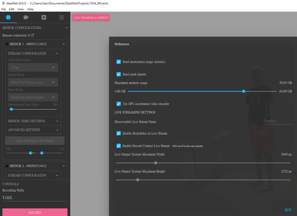Click the depthkit logo in title bar

tap(3, 3)
